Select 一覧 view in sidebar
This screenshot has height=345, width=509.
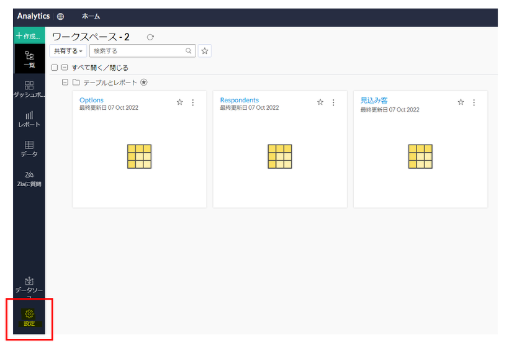[x=29, y=59]
